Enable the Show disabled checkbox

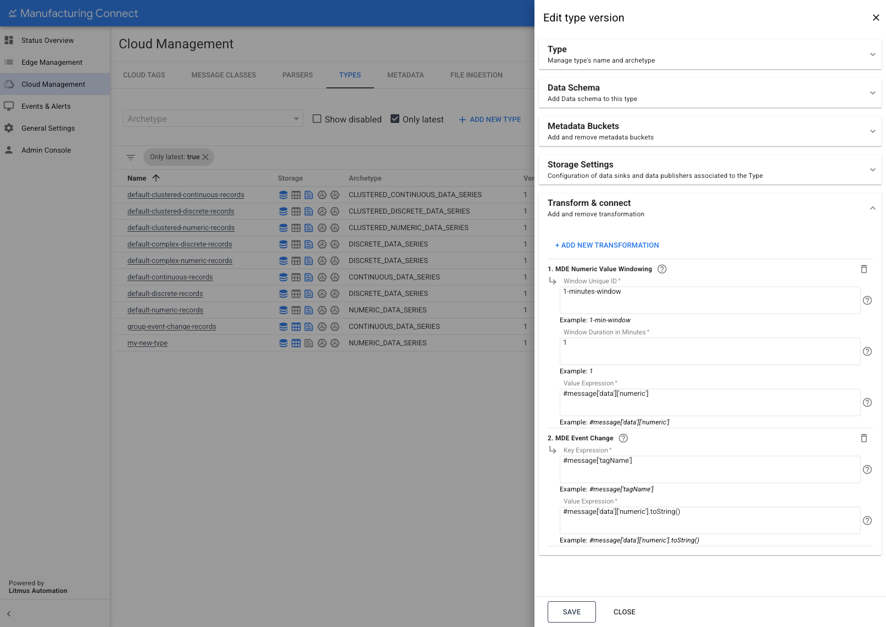pos(317,119)
